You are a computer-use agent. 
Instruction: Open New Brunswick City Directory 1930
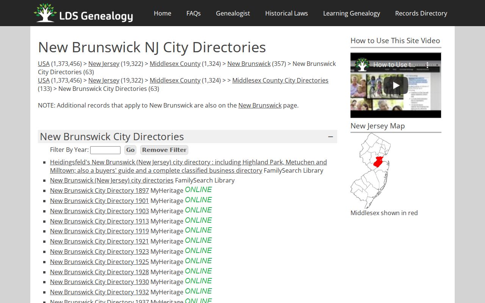click(99, 282)
